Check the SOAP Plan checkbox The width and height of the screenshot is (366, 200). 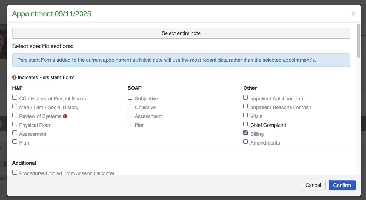pos(130,124)
